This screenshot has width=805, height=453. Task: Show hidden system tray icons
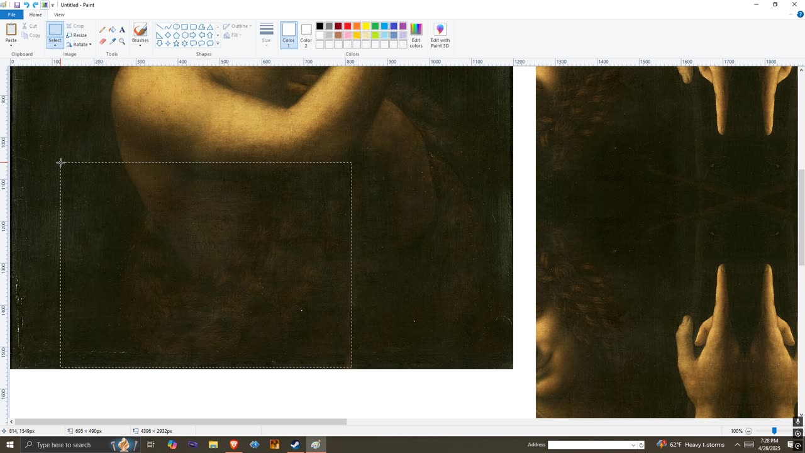click(738, 445)
